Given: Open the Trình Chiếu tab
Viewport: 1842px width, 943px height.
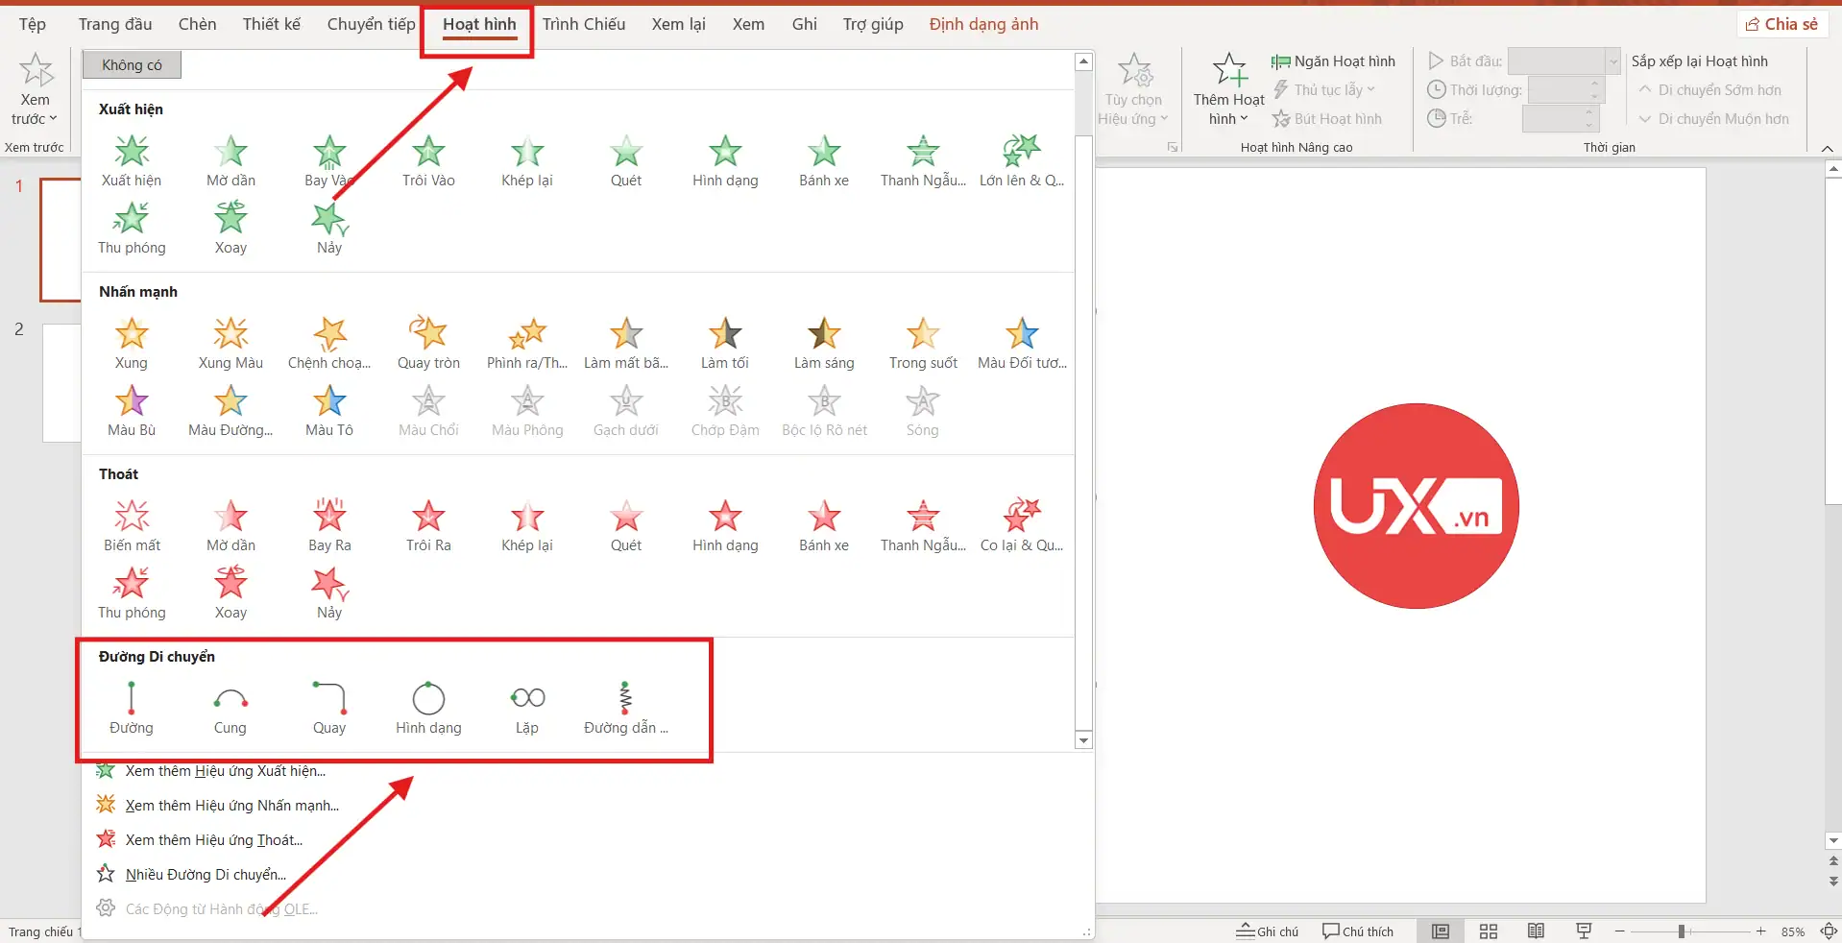Looking at the screenshot, I should (x=584, y=24).
